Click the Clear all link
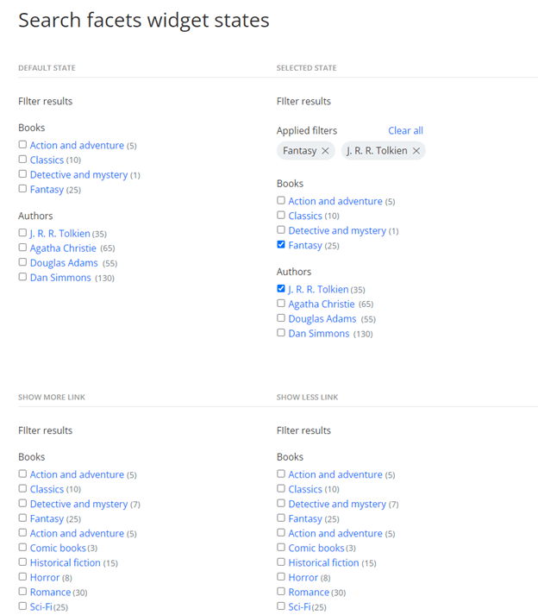 (x=405, y=131)
